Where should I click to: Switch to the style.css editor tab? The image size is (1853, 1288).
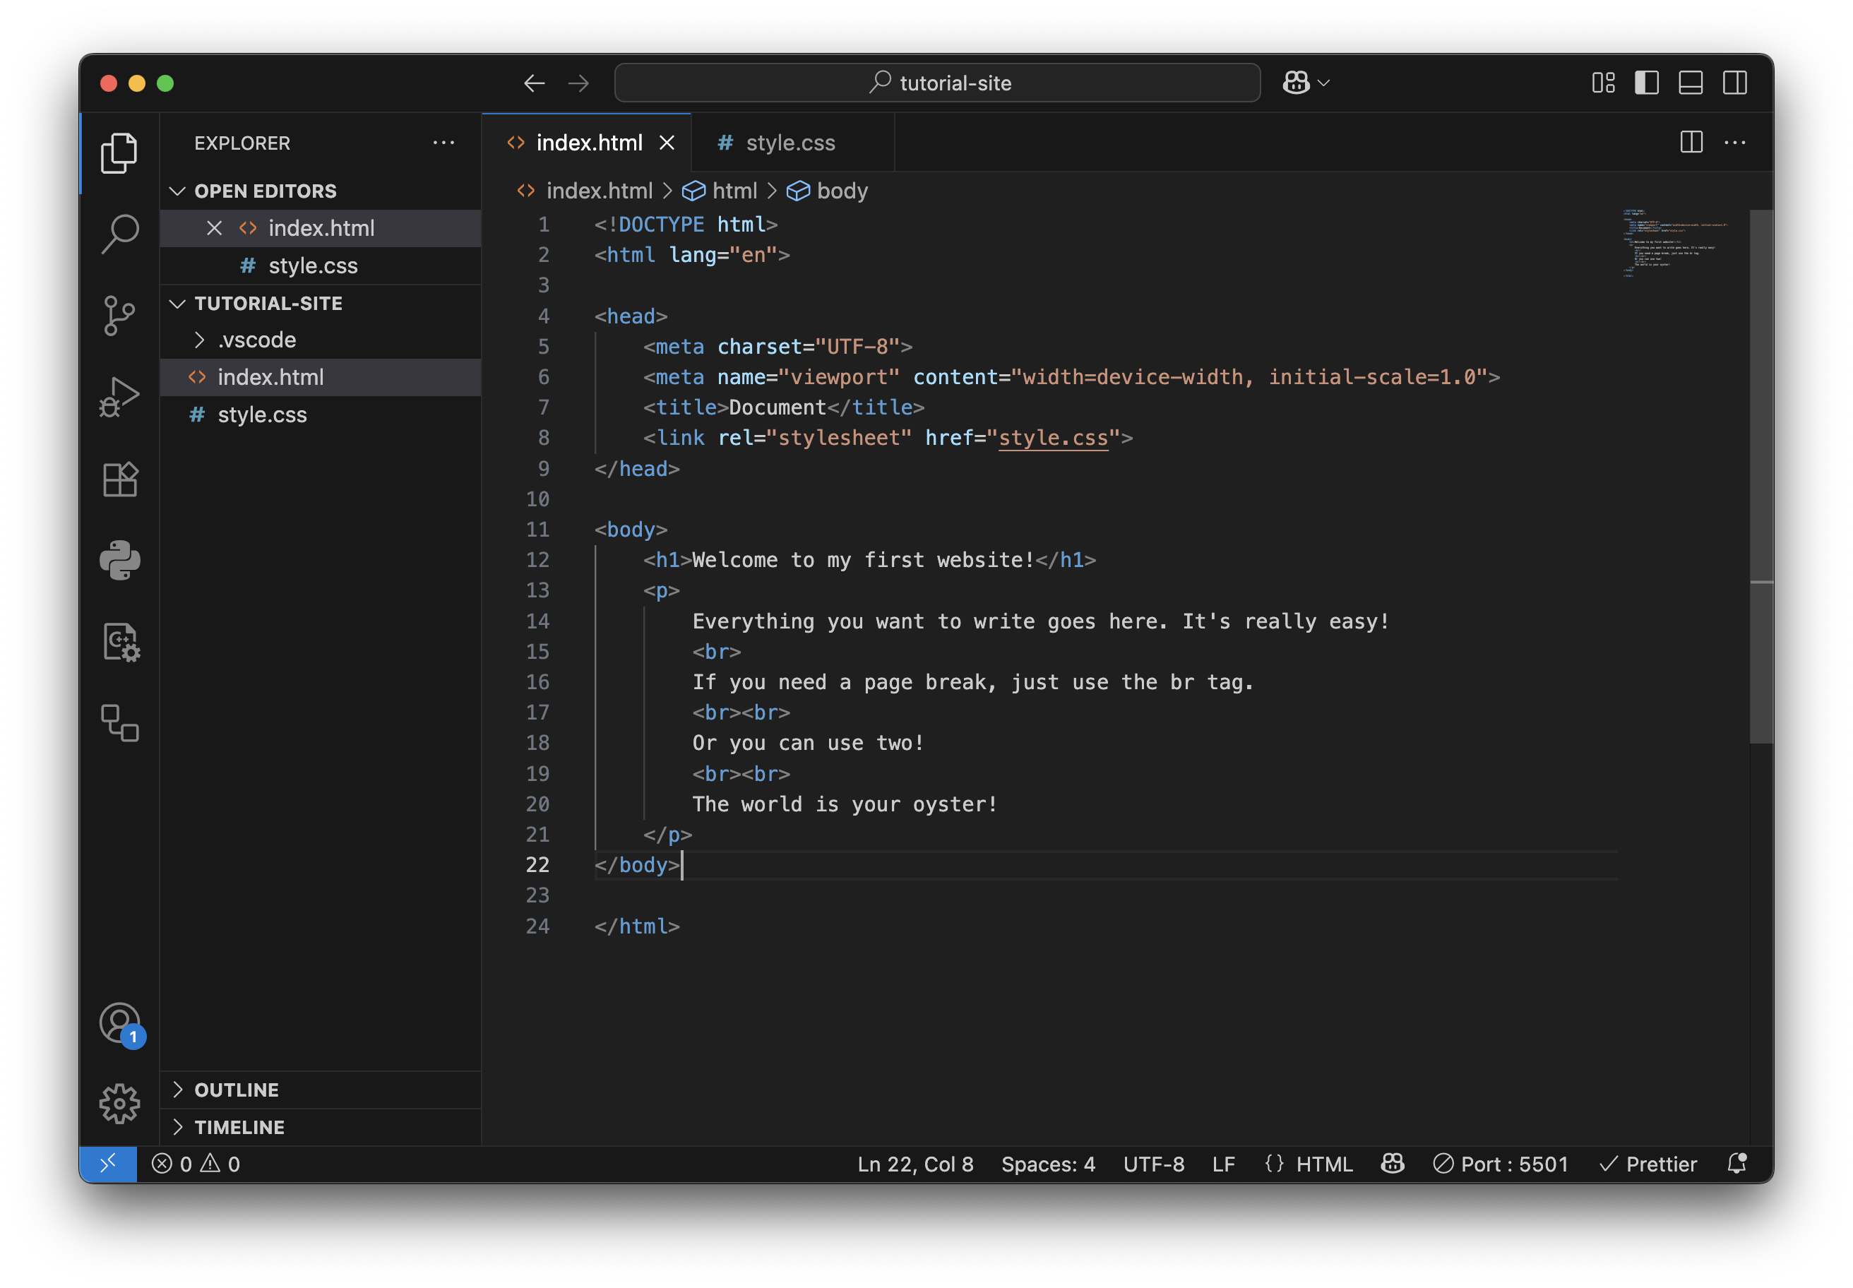coord(792,143)
